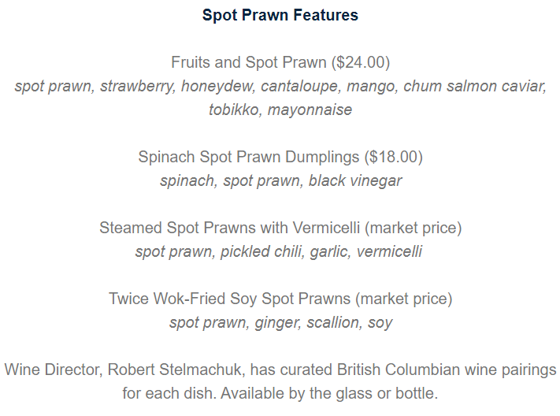This screenshot has height=416, width=560.
Task: Click the word mango in ingredients
Action: (372, 87)
